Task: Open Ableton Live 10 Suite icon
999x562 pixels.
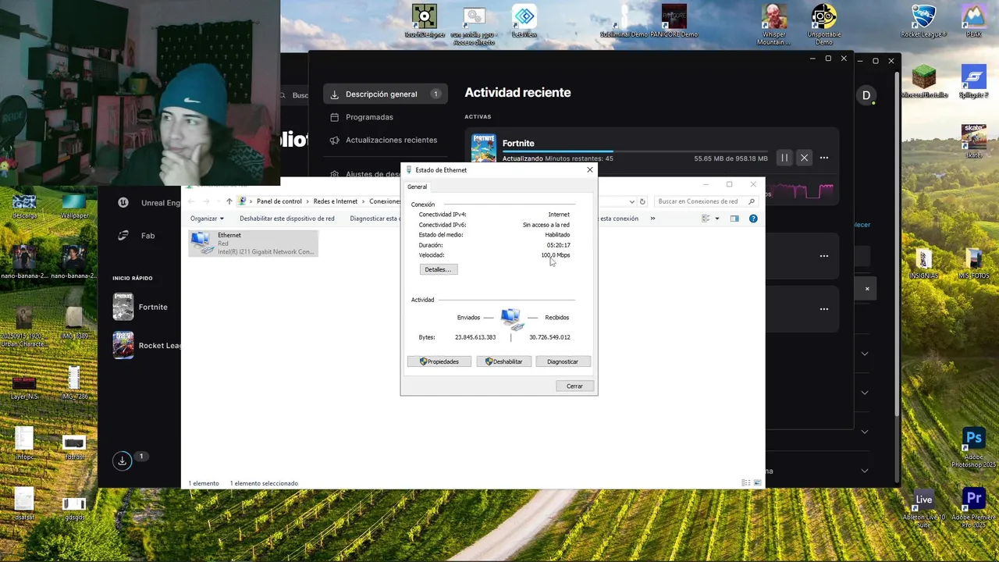Action: 924,508
